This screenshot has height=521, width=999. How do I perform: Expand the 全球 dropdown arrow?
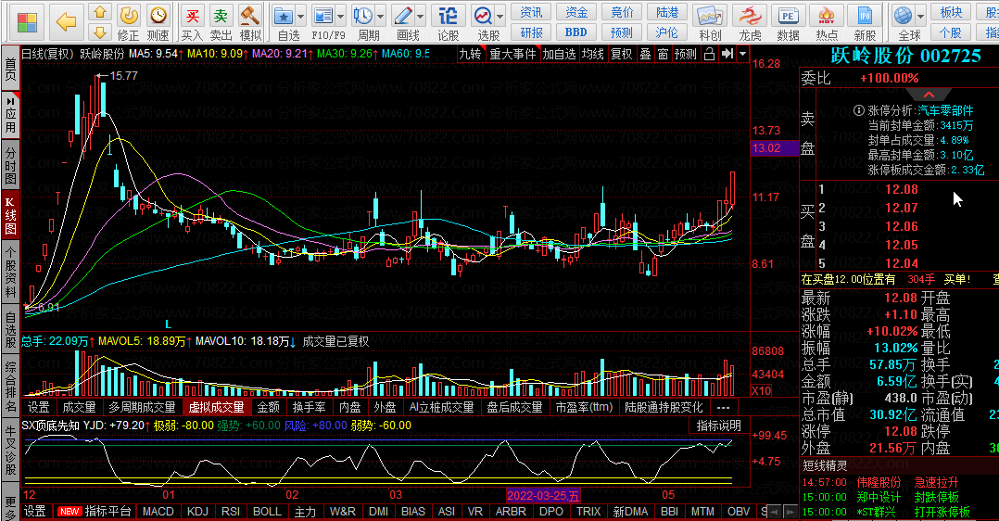920,16
